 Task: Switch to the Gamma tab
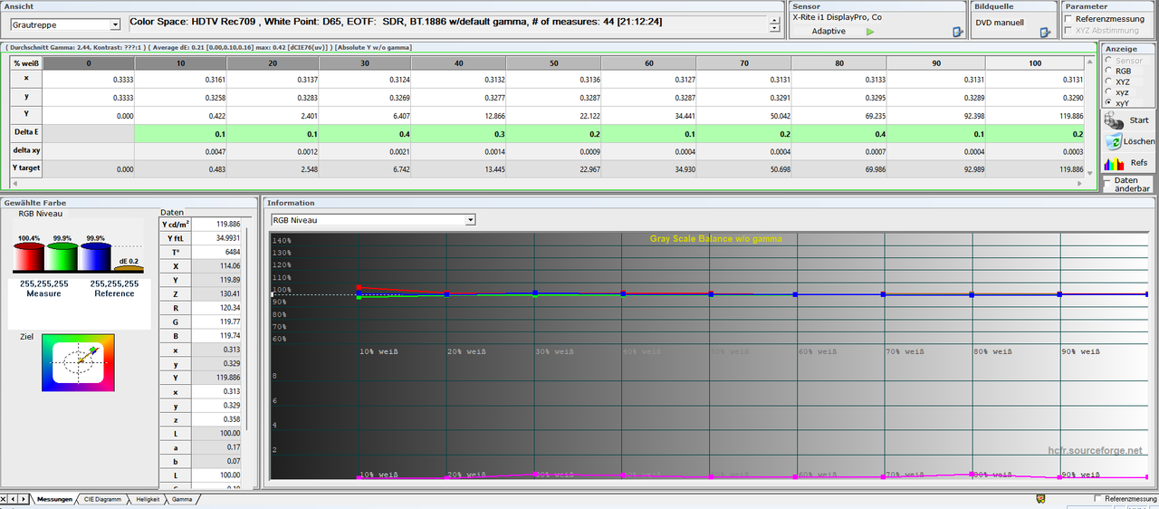pos(181,499)
